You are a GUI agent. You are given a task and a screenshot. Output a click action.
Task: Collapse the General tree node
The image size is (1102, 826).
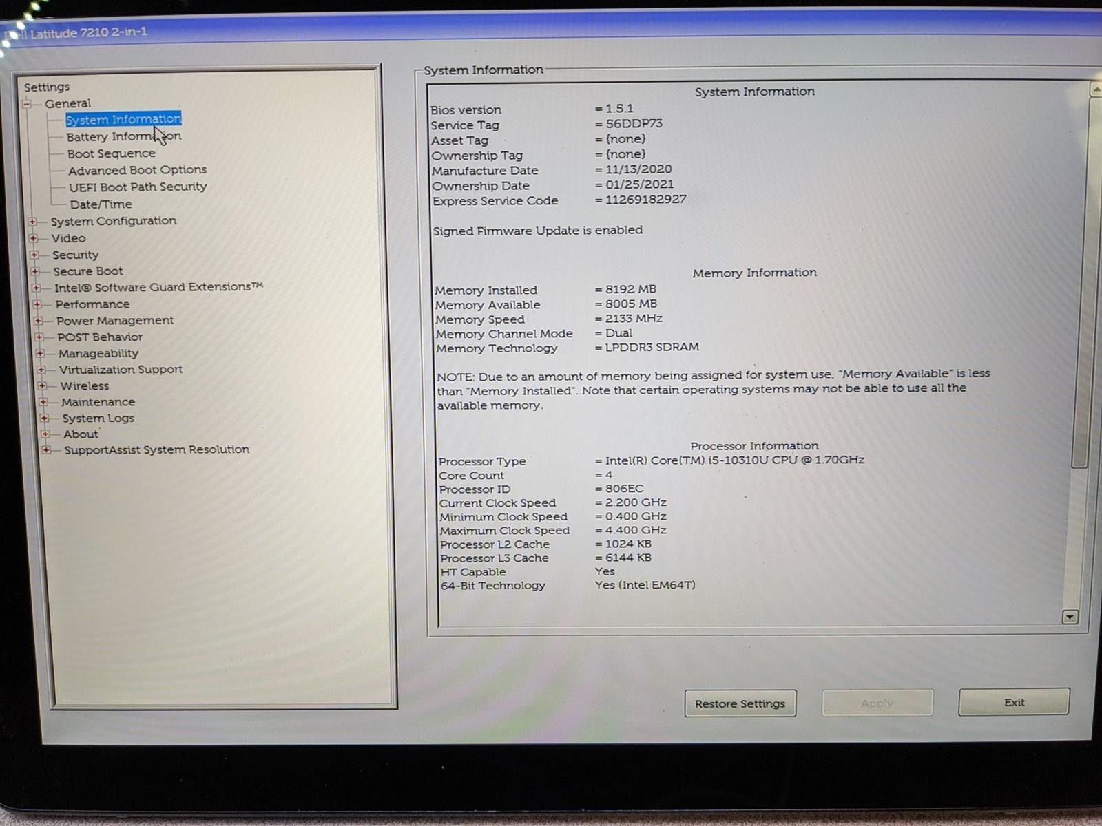27,104
